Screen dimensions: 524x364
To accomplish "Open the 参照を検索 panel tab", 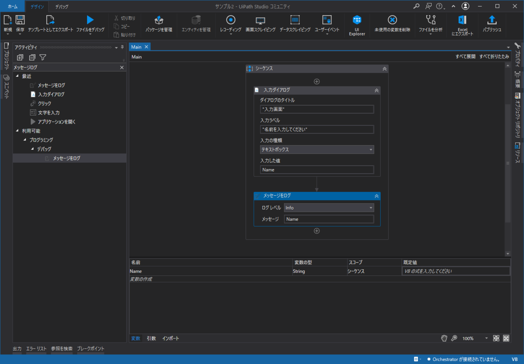I will click(62, 349).
